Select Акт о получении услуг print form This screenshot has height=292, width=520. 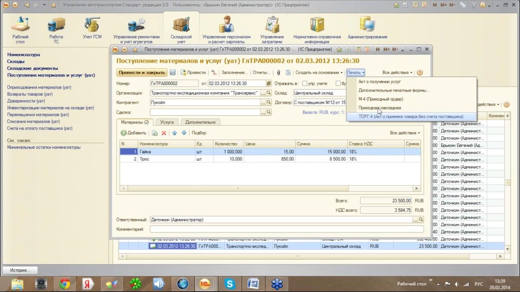click(411, 82)
